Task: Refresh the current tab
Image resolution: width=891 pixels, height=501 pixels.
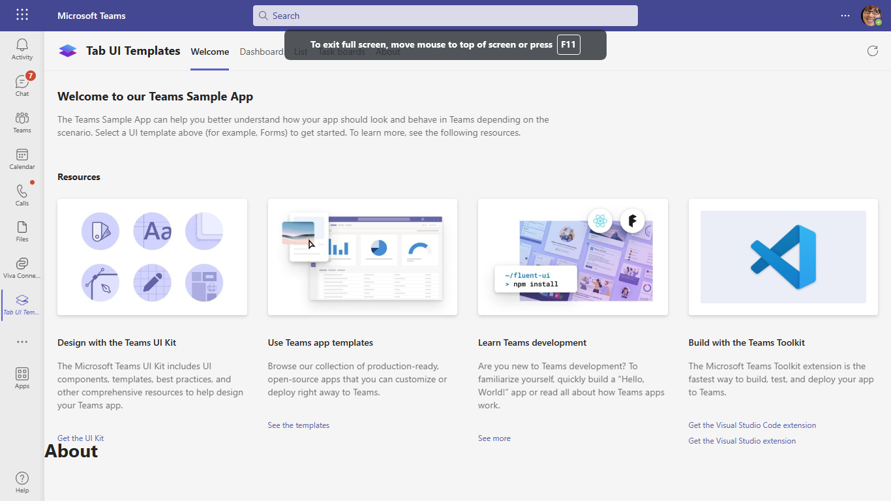Action: [873, 50]
